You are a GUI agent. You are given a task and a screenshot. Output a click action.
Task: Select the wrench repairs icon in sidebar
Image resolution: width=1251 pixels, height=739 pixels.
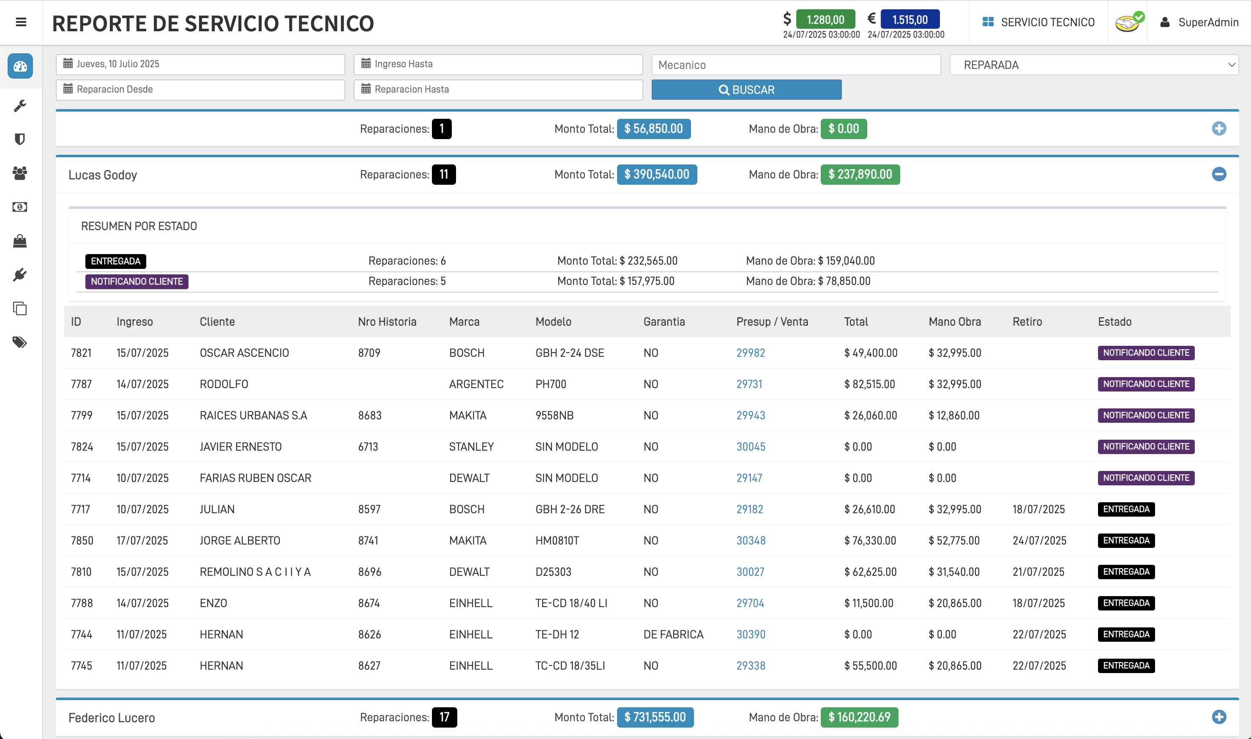click(20, 106)
